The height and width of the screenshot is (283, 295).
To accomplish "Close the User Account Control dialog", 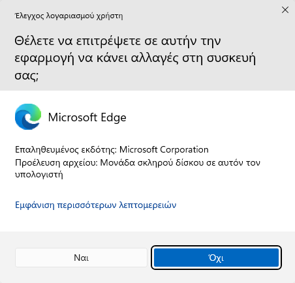I will [x=285, y=10].
